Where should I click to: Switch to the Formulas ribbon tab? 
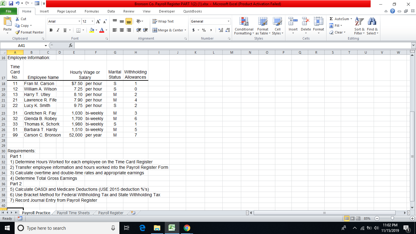[x=92, y=11]
